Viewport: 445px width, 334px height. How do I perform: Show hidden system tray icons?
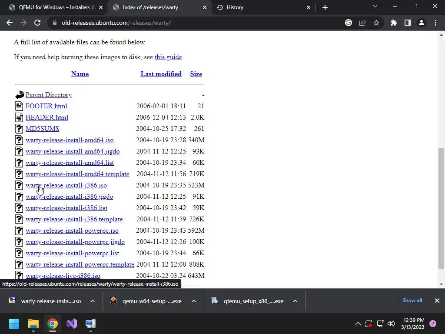pyautogui.click(x=358, y=324)
